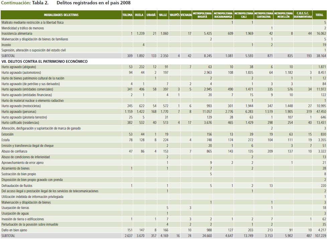Click the Inasistencia alimentaria row label

(17, 34)
